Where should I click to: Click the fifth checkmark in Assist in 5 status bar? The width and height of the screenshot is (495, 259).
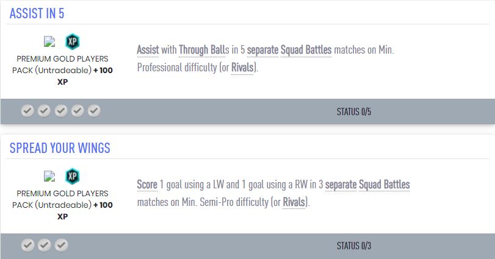(93, 111)
